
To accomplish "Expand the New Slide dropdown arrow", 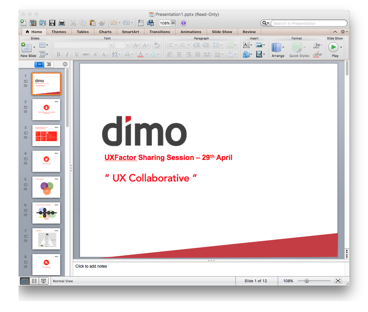I will tap(34, 47).
